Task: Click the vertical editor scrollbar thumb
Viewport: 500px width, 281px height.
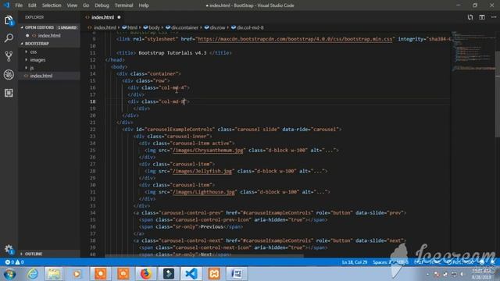Action: click(498, 94)
